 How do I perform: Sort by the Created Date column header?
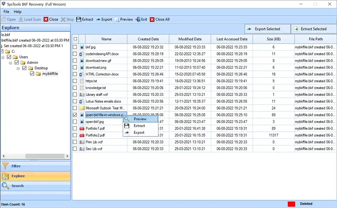click(148, 39)
